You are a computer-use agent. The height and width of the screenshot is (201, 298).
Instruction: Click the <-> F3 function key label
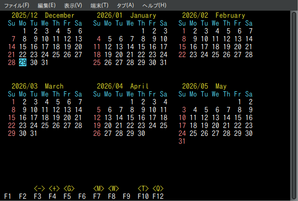39,188
